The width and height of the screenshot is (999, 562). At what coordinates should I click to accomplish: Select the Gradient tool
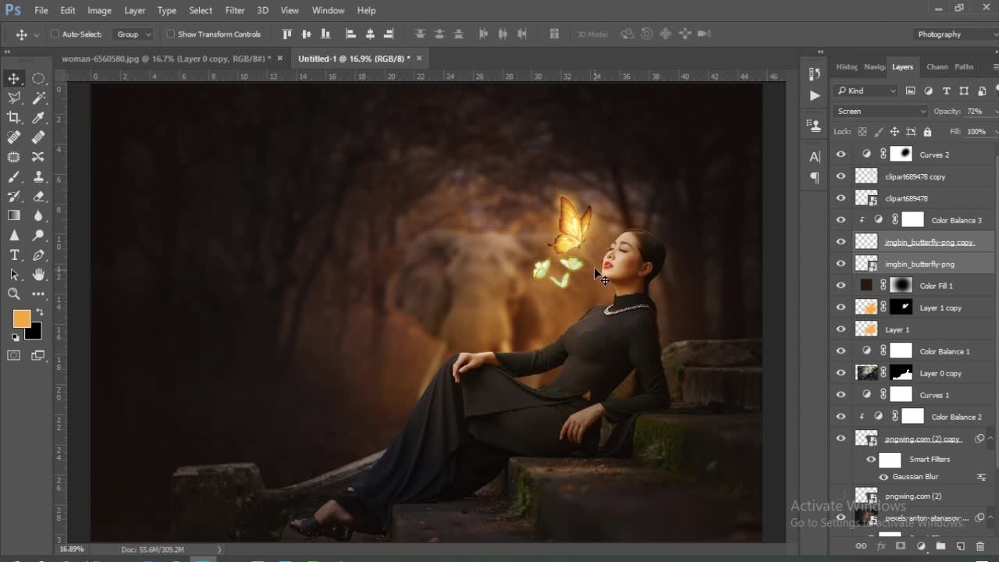[x=14, y=216]
